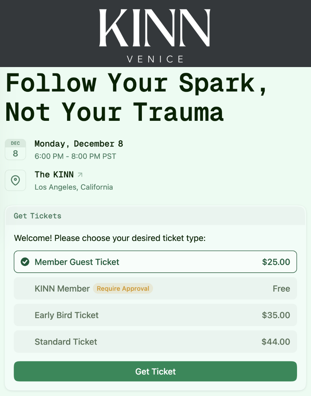The width and height of the screenshot is (311, 396).
Task: Click the Get Tickets section header
Action: (37, 216)
